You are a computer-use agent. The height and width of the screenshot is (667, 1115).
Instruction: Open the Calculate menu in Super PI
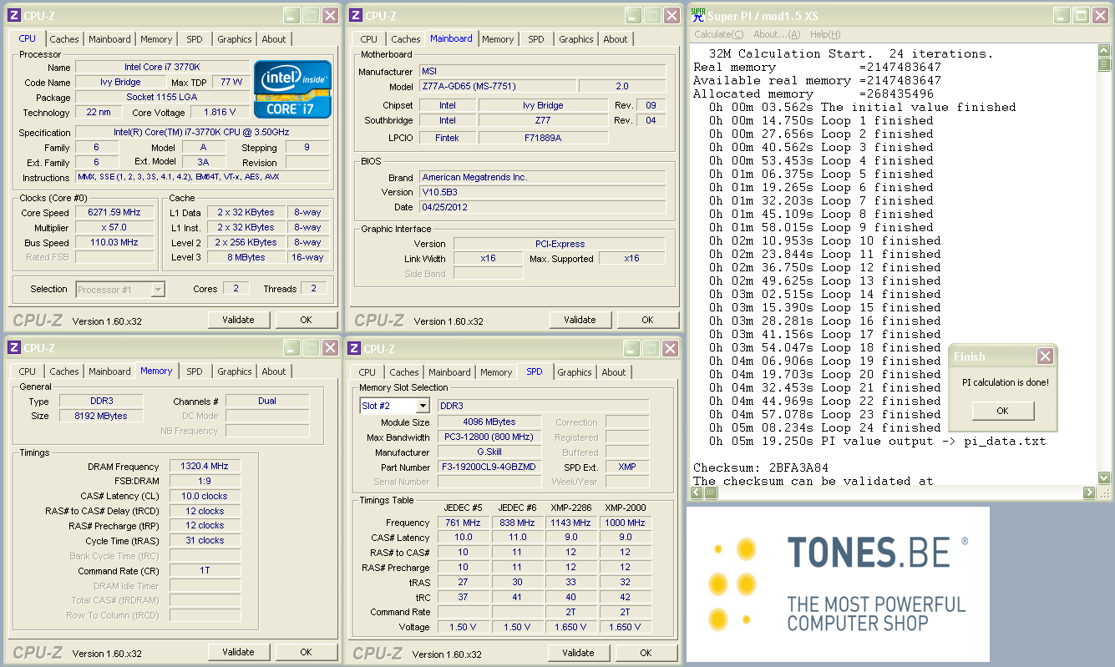point(718,34)
